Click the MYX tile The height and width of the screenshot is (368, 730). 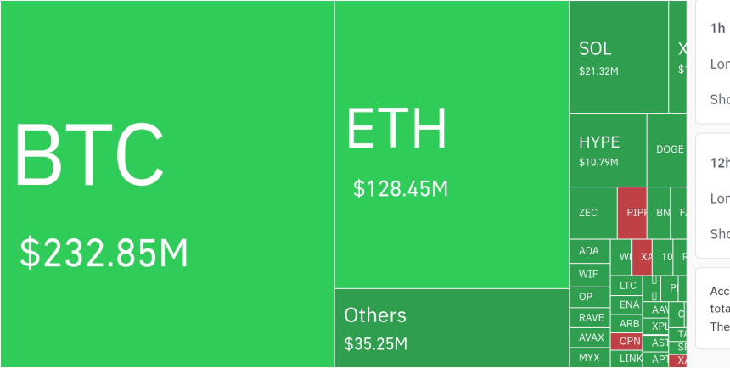pos(589,358)
